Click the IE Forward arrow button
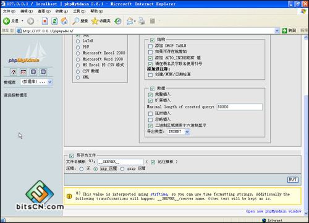The image size is (309, 223). click(31, 21)
